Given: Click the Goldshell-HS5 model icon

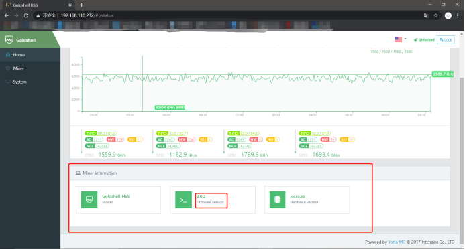Looking at the screenshot, I should click(89, 200).
